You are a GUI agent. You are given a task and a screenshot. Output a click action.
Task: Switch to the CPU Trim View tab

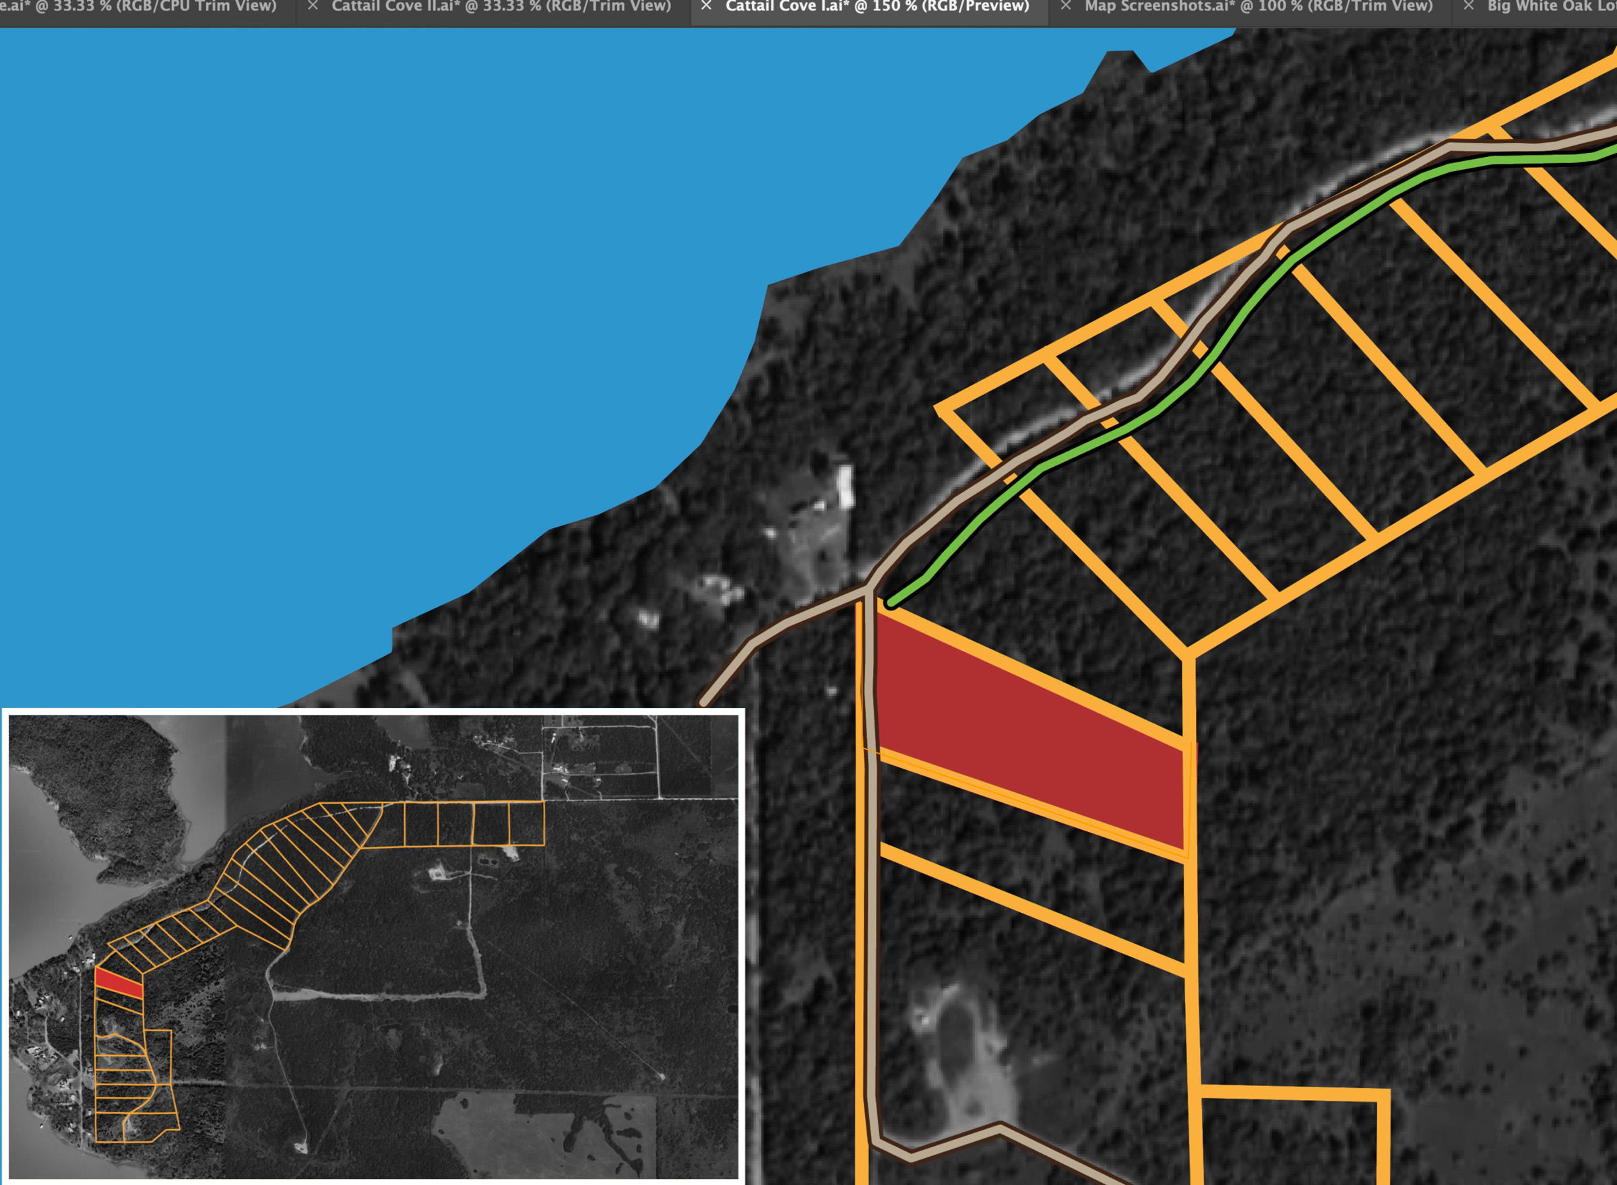coord(144,7)
